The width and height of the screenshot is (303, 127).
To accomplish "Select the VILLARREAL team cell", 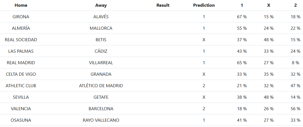I will [101, 63].
